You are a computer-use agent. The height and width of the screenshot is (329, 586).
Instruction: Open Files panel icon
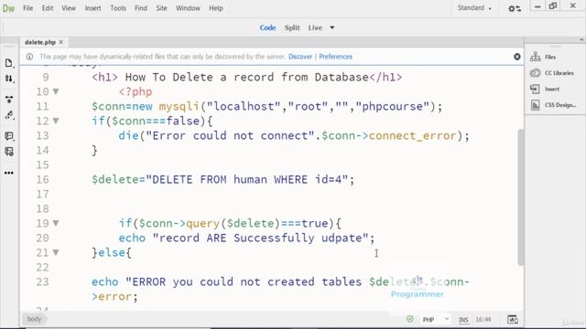click(x=535, y=57)
